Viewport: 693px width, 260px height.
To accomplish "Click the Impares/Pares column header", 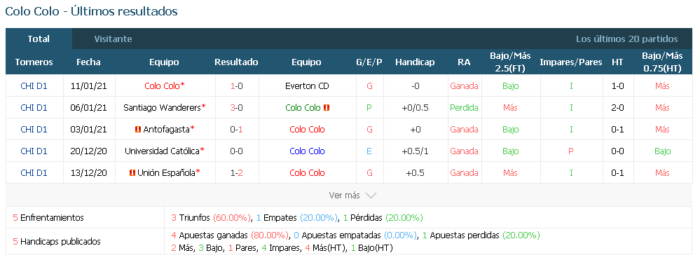I will click(x=570, y=62).
